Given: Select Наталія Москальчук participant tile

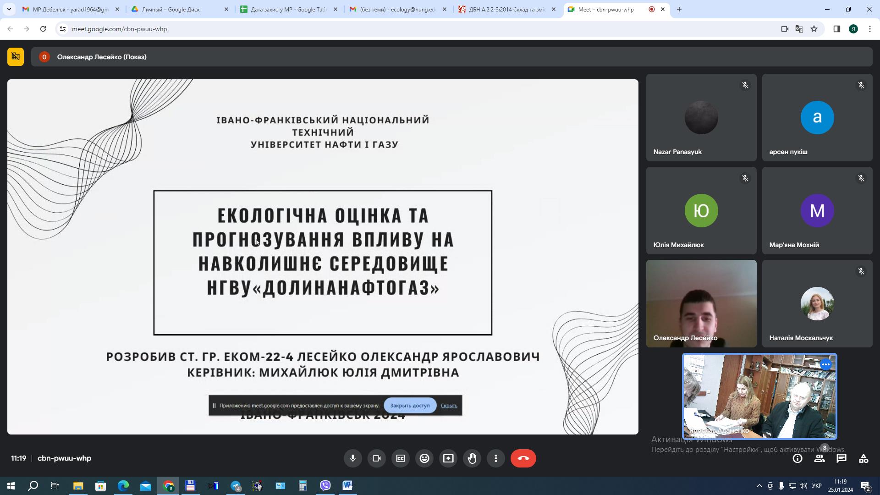Looking at the screenshot, I should click(x=817, y=303).
